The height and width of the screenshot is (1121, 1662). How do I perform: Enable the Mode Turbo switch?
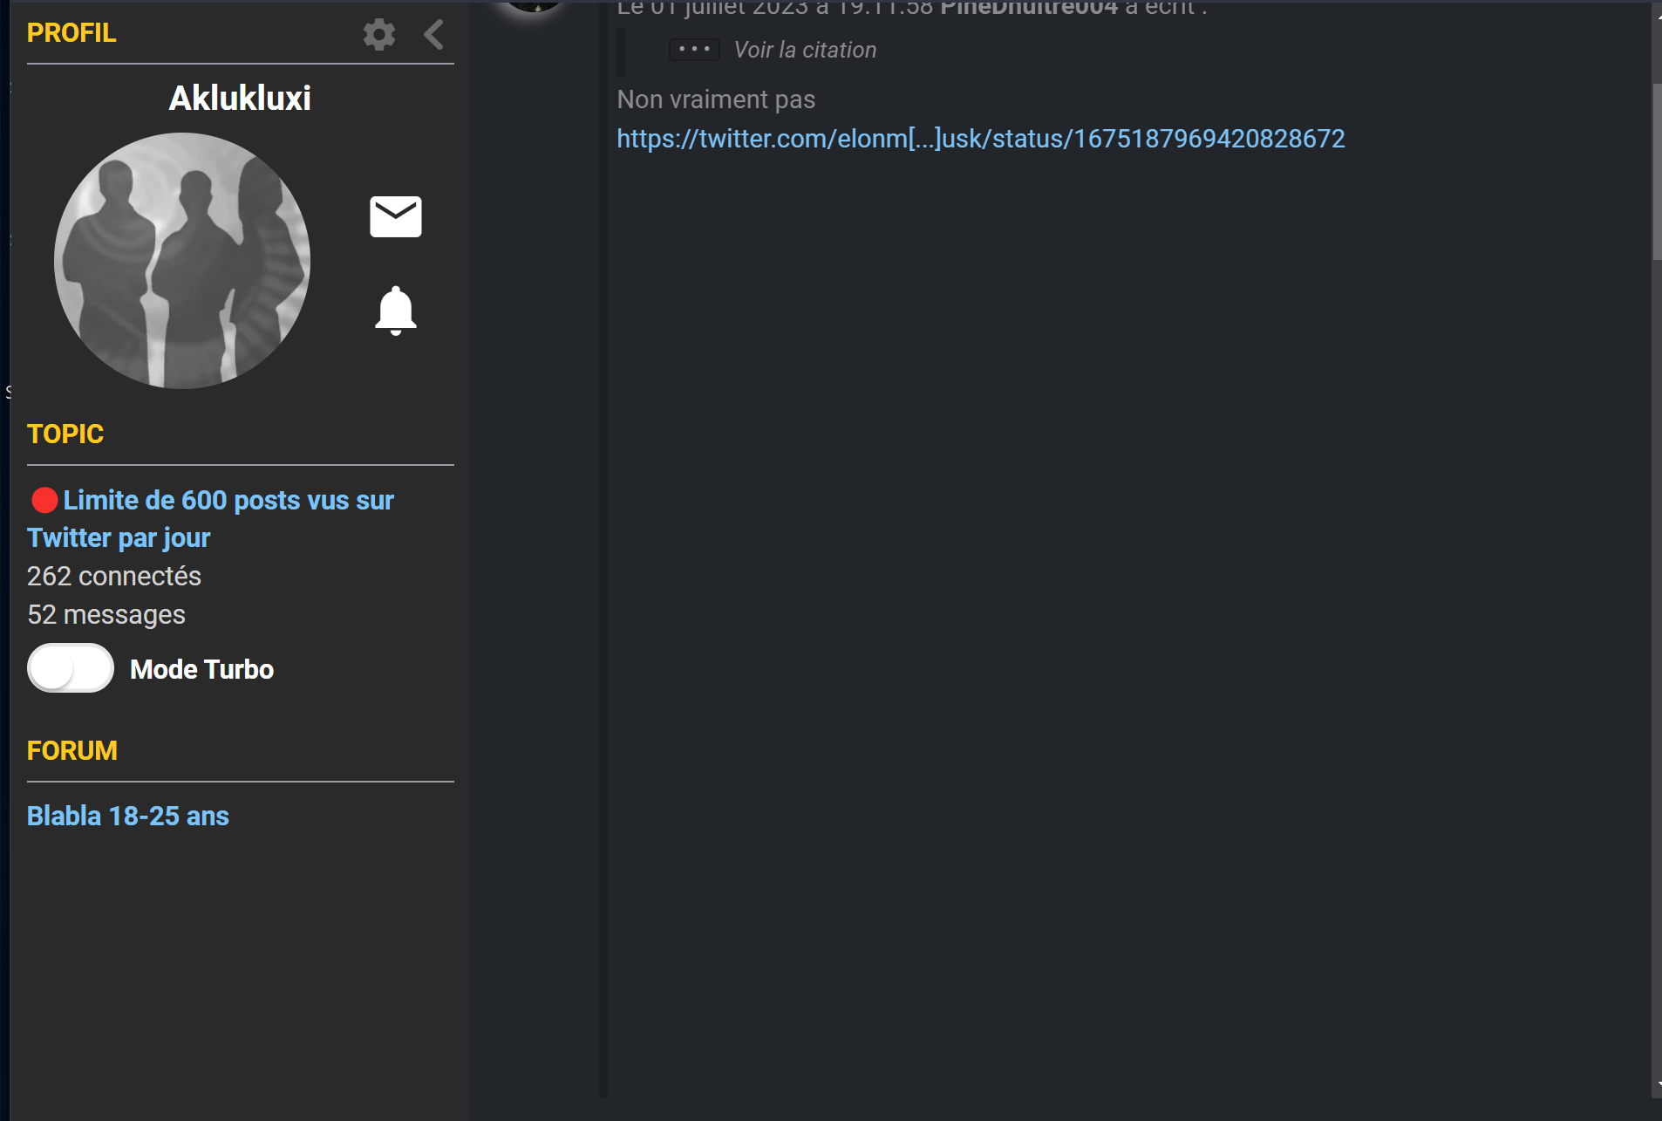pyautogui.click(x=71, y=668)
